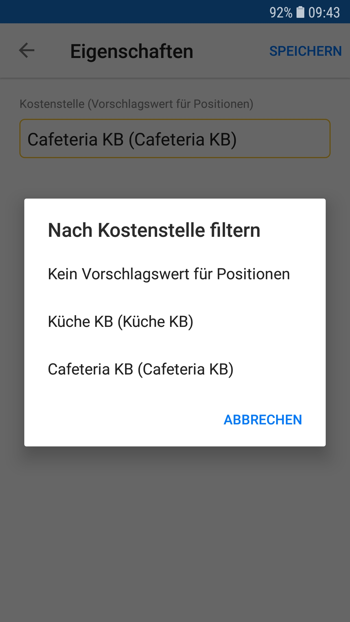Tap the 09:43 clock in status bar
Viewport: 350px width, 622px height.
point(324,13)
